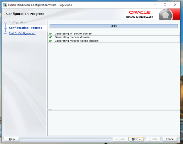Select 'Generating medrec domain' row text

tap(72, 37)
